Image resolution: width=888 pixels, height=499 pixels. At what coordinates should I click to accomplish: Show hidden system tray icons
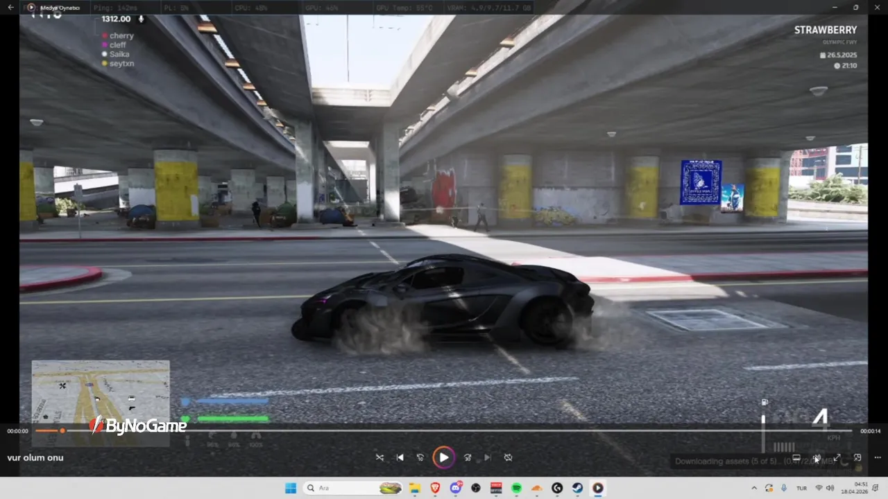tap(754, 488)
